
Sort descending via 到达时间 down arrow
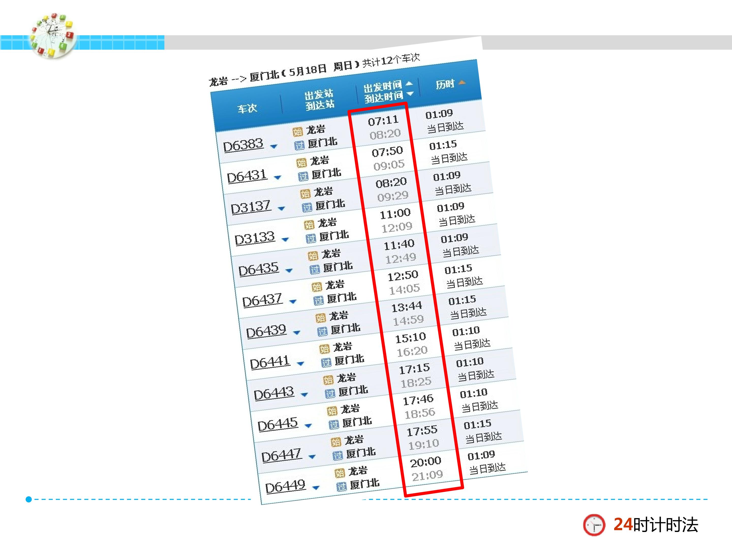[410, 94]
